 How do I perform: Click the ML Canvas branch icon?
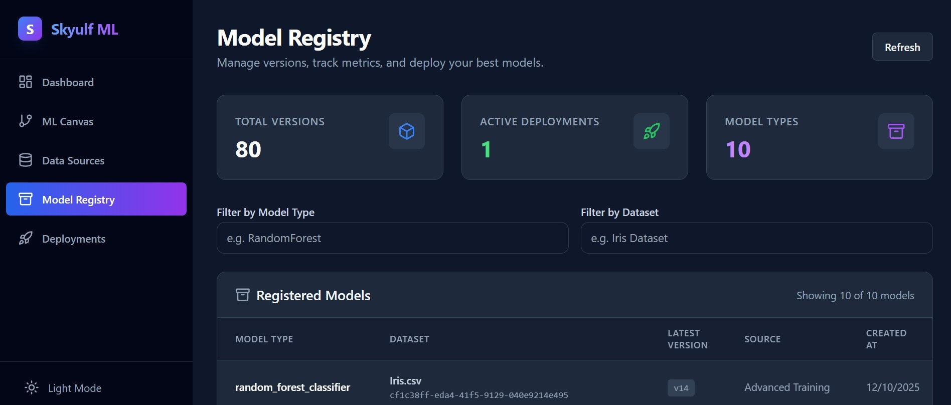tap(26, 121)
